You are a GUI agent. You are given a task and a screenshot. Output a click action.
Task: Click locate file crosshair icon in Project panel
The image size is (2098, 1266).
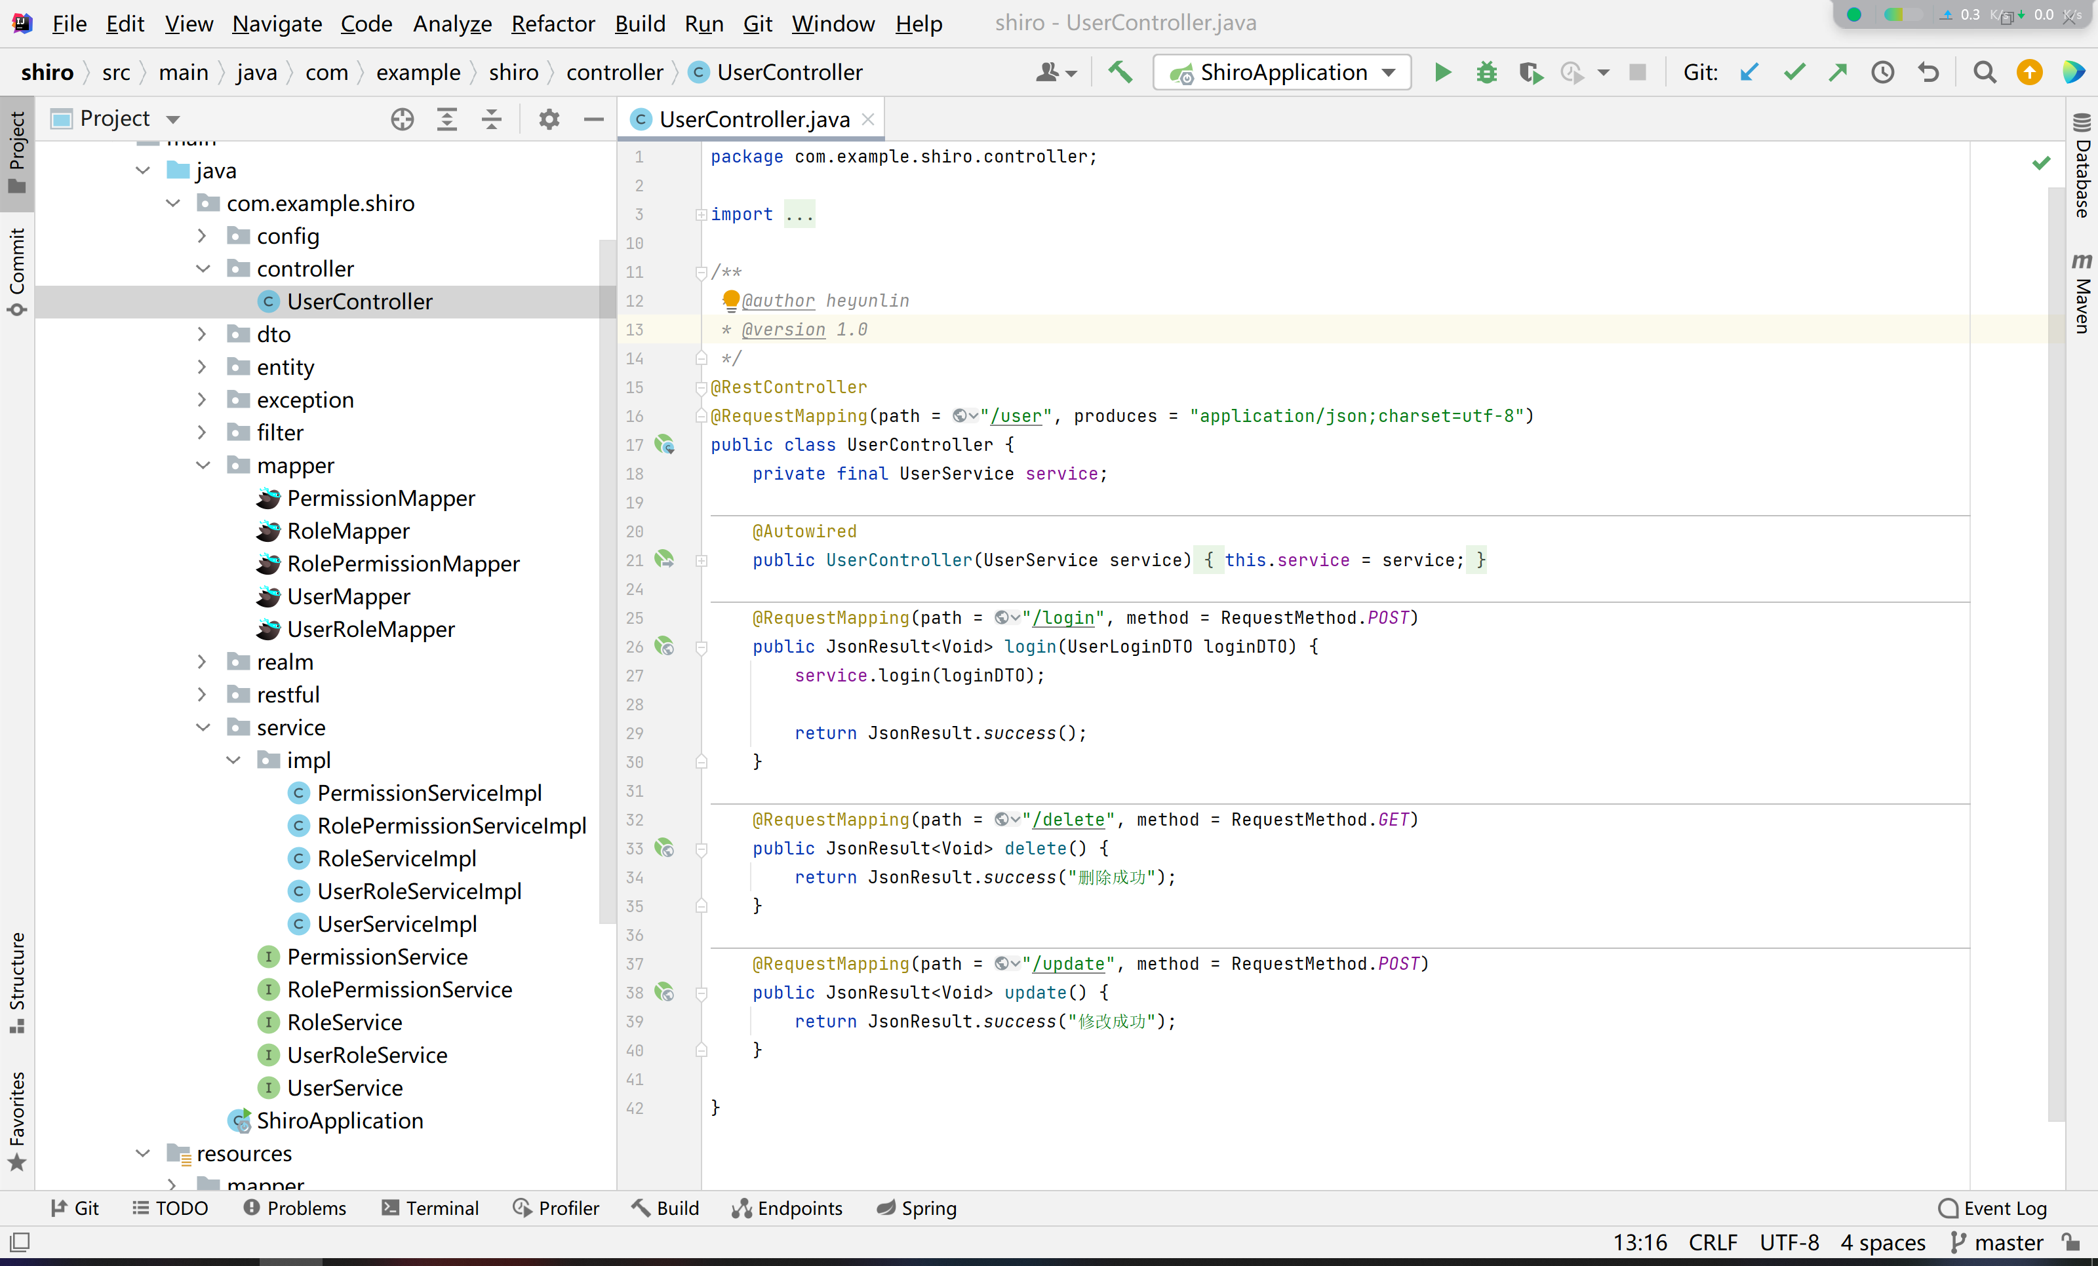[402, 119]
